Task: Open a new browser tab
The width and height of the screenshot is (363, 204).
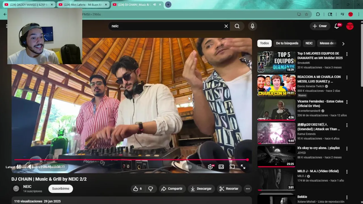Action: pyautogui.click(x=168, y=5)
